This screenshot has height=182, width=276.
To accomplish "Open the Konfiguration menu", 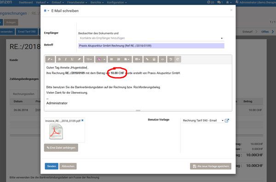I will [117, 2].
